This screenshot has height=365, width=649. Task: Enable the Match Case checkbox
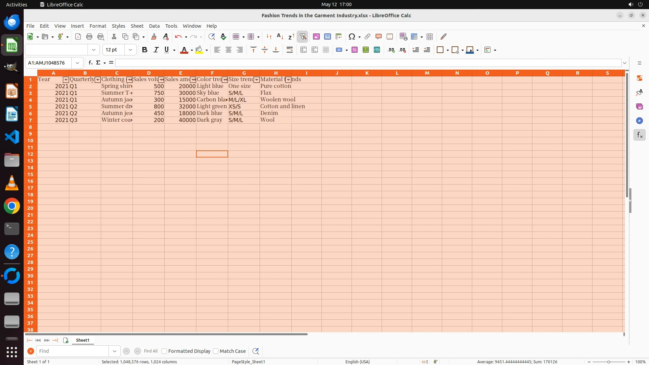click(216, 351)
